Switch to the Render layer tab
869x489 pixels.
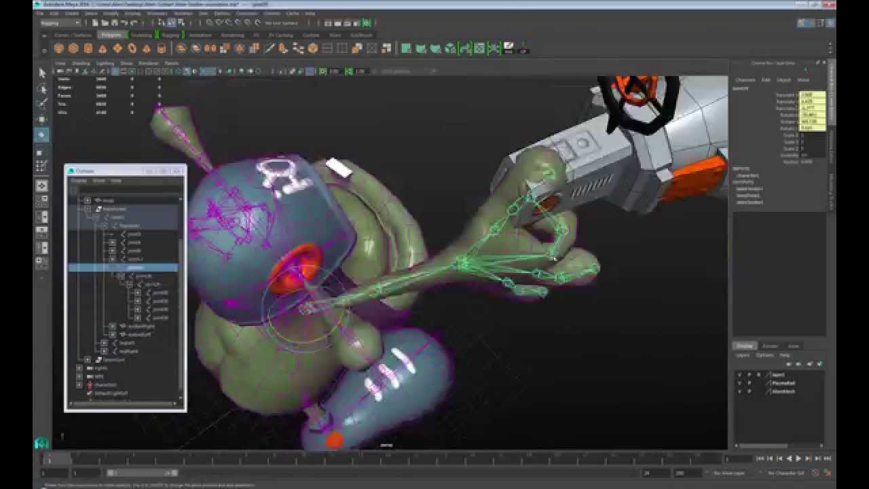(769, 346)
